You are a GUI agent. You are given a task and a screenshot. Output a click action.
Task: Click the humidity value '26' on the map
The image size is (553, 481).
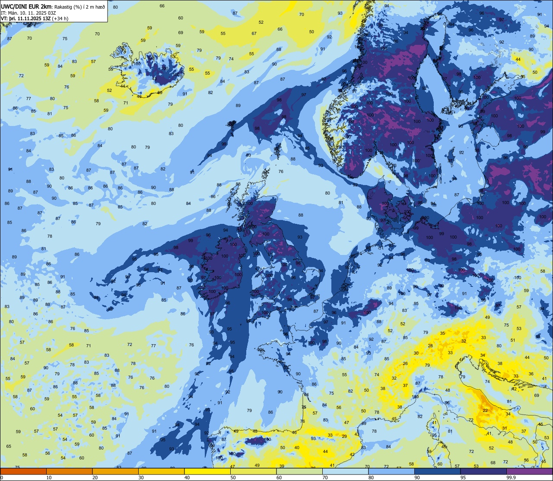[405, 364]
